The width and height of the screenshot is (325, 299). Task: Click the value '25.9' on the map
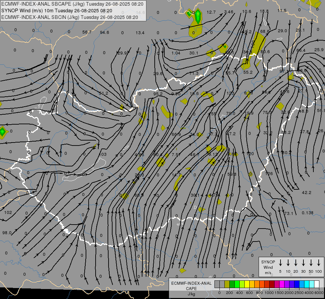[319, 50]
